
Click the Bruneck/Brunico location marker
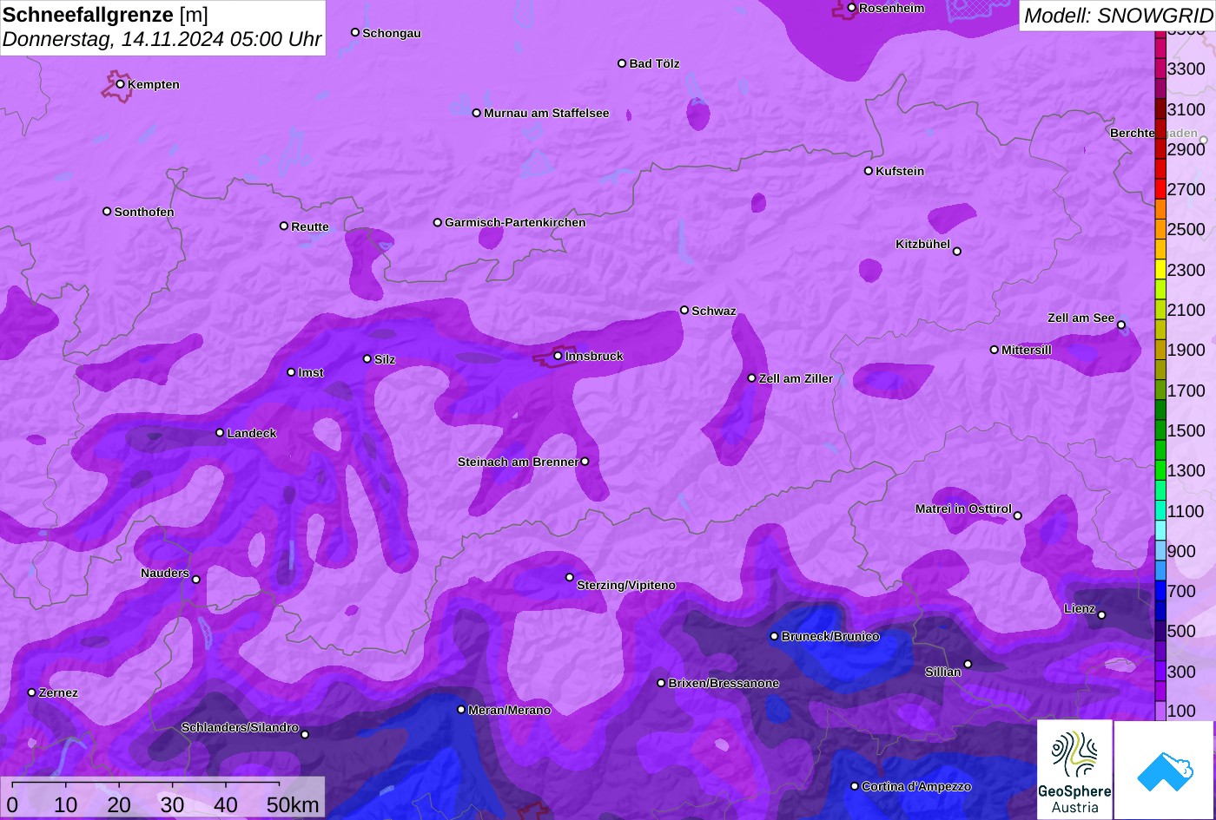click(775, 636)
